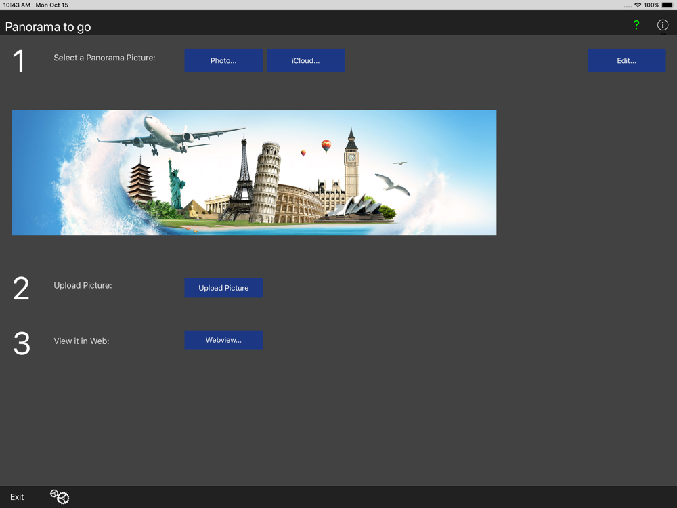677x508 pixels.
Task: Choose a panorama via Photo... button
Action: [x=223, y=60]
